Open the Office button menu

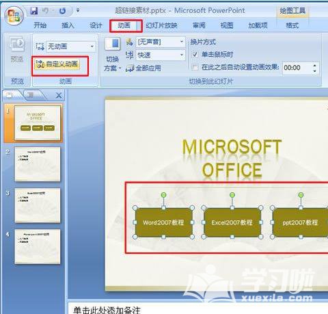pyautogui.click(x=14, y=16)
